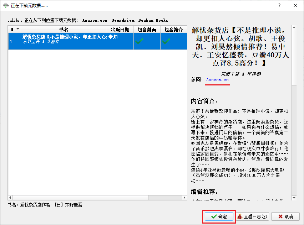Sort by 包含封面 column header
This screenshot has height=225, width=304.
pyautogui.click(x=147, y=30)
